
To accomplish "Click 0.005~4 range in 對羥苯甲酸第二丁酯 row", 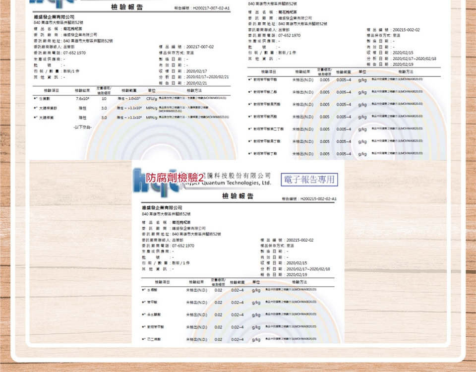I will coord(344,129).
